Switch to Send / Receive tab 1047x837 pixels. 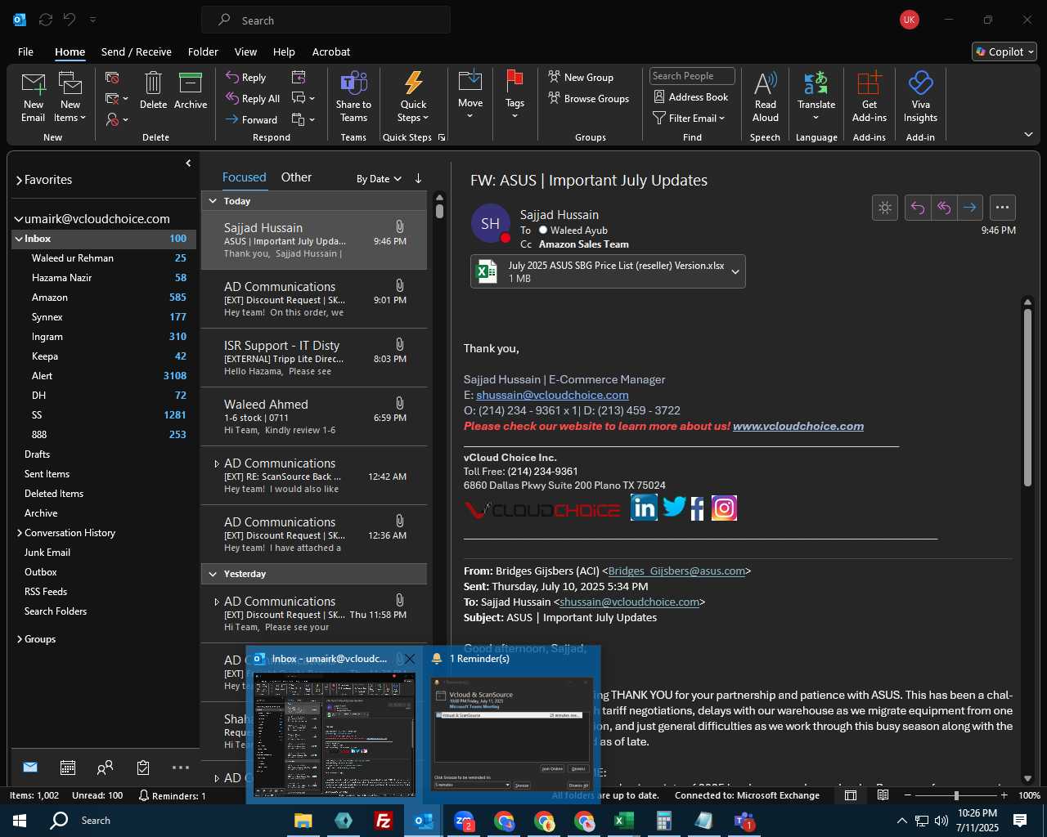click(x=137, y=51)
